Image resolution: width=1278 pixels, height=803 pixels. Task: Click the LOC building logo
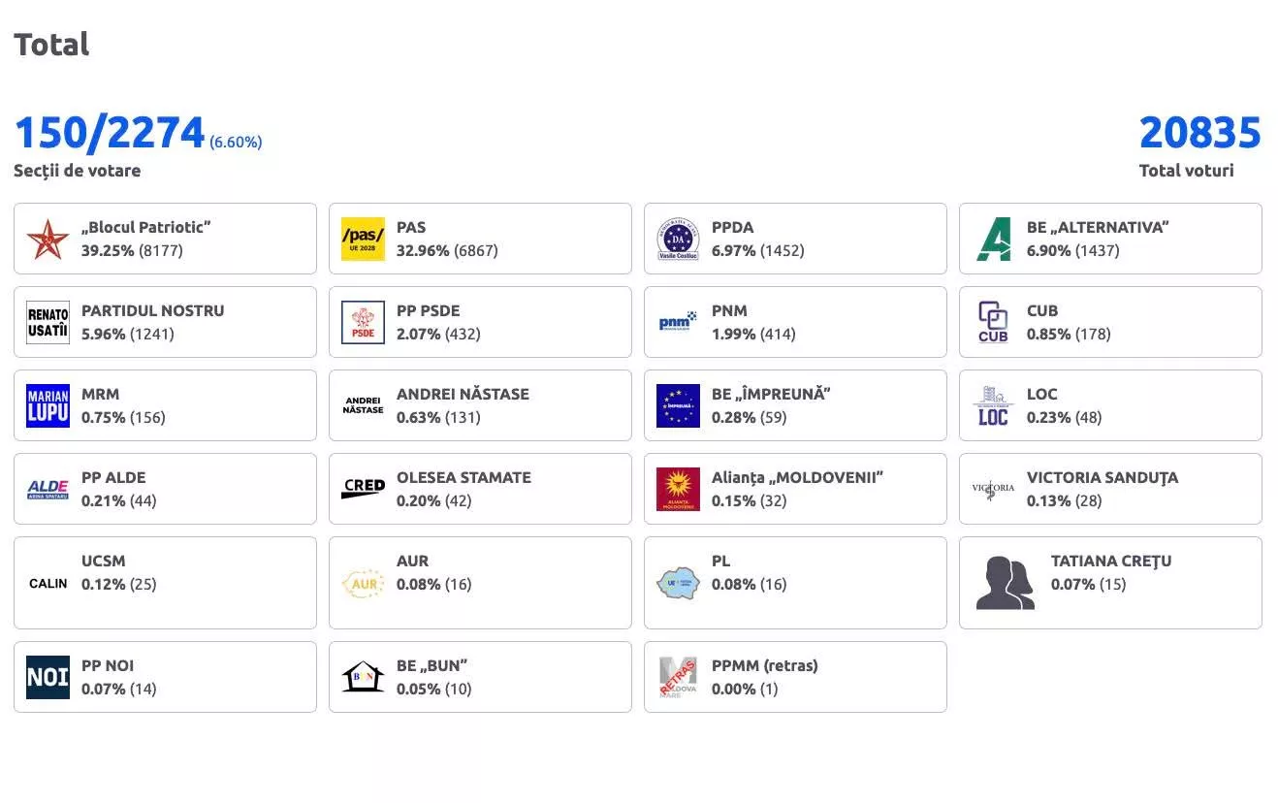(x=993, y=405)
